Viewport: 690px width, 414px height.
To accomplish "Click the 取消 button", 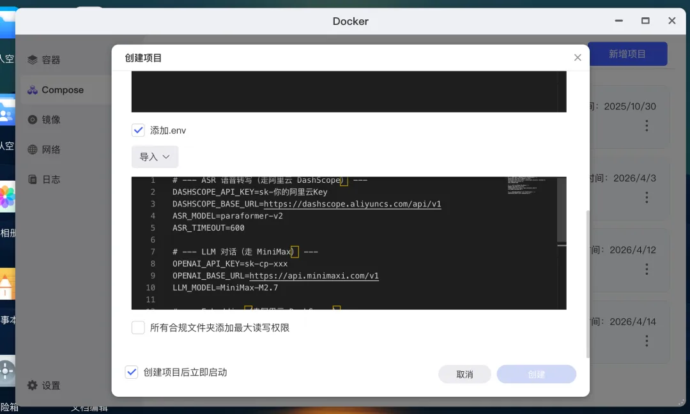I will 464,374.
